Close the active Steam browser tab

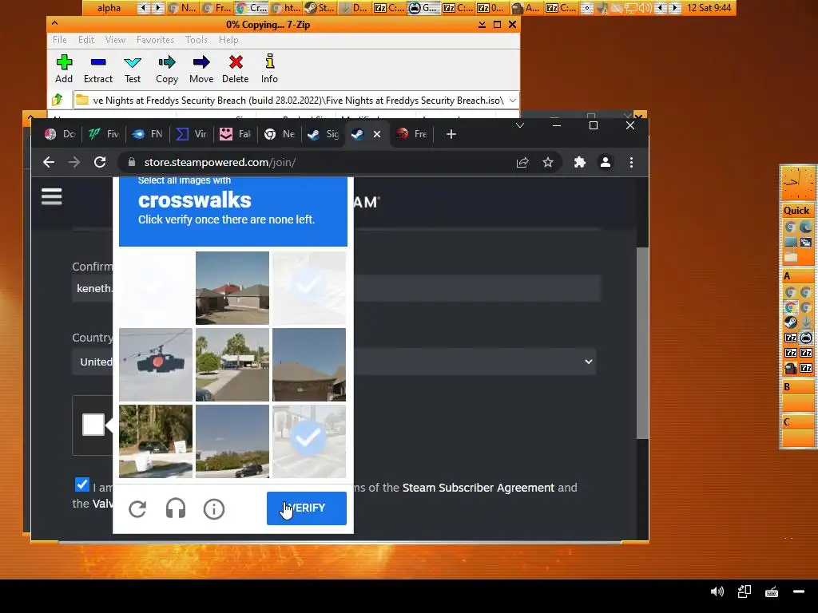pos(377,134)
